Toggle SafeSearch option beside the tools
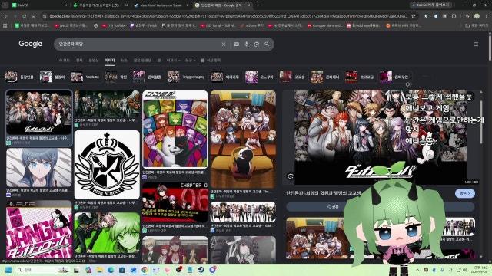Screen dimensions: 492x276 pyautogui.click(x=211, y=60)
